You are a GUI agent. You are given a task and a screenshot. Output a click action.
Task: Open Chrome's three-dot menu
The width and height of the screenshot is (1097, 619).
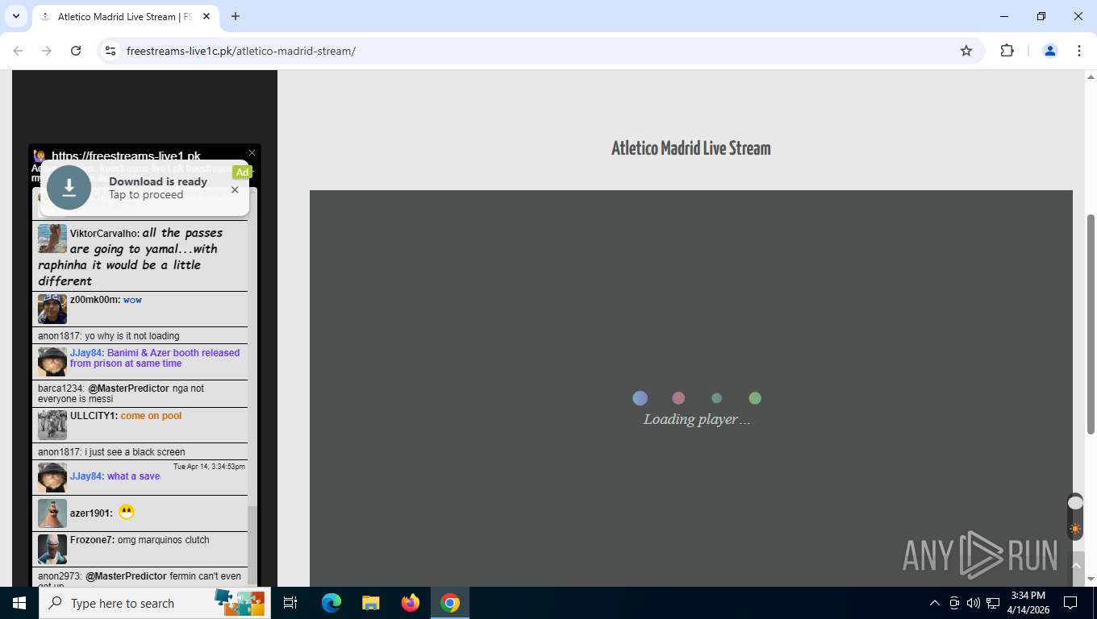(1079, 51)
